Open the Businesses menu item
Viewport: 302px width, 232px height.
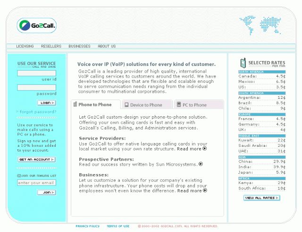click(x=79, y=46)
